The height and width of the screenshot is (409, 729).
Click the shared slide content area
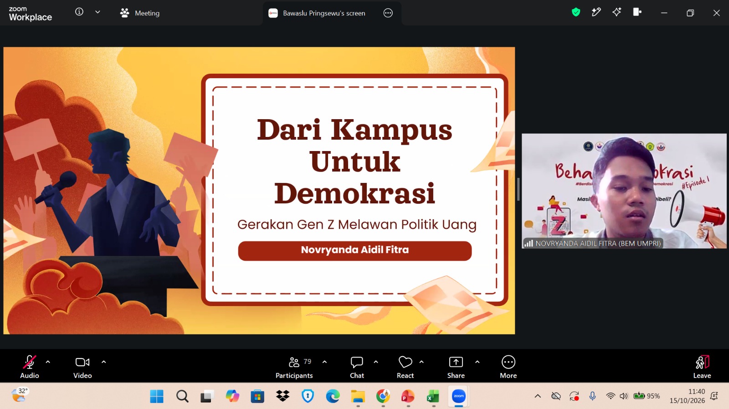(x=259, y=191)
